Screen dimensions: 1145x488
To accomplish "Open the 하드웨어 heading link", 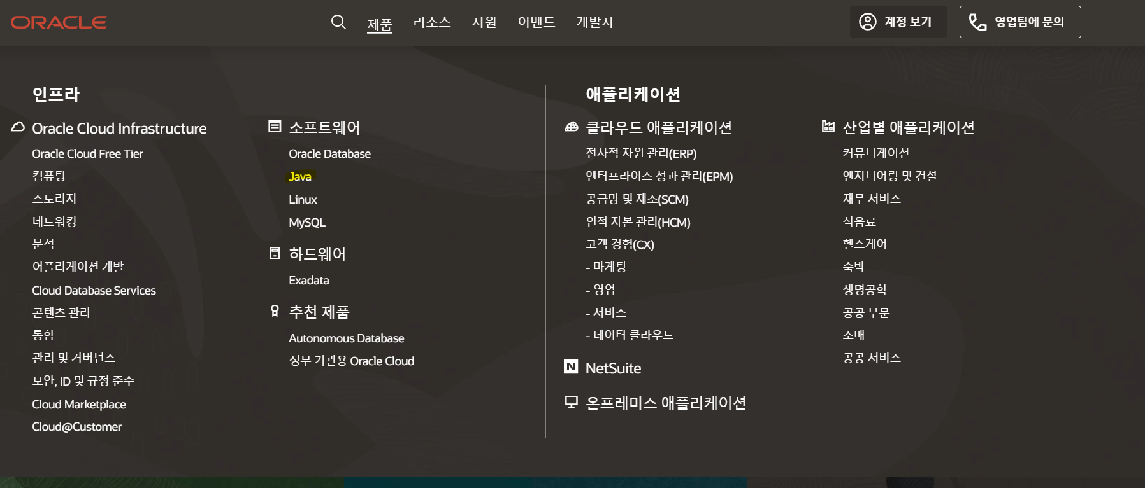I will (x=317, y=254).
